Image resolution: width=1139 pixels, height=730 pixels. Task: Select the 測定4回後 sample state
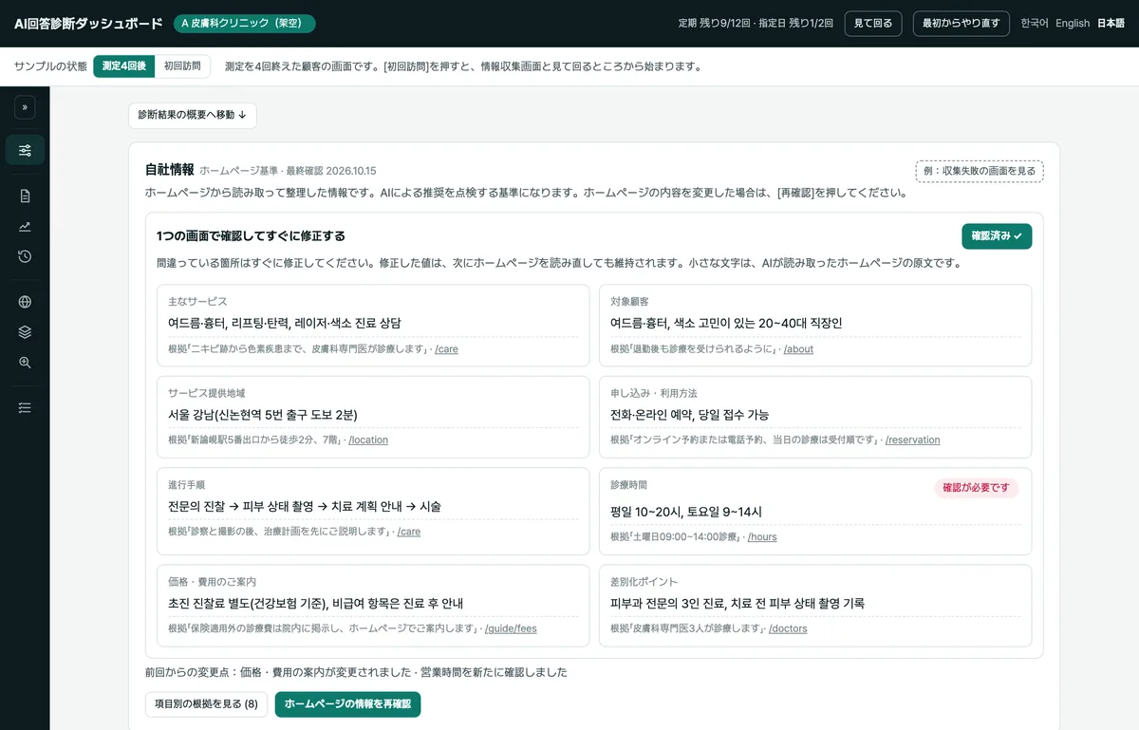[123, 66]
